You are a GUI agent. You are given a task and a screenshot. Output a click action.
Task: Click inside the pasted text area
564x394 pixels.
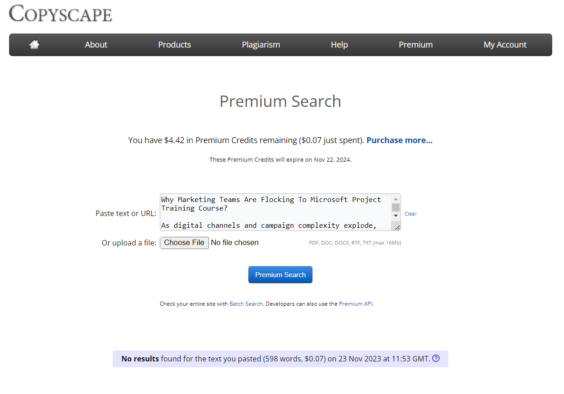pyautogui.click(x=276, y=212)
